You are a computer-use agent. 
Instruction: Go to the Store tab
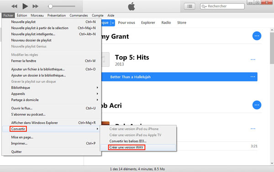[182, 22]
